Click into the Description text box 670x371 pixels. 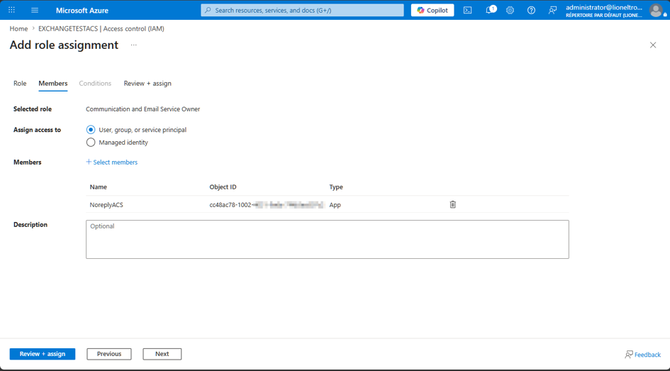[x=328, y=239]
